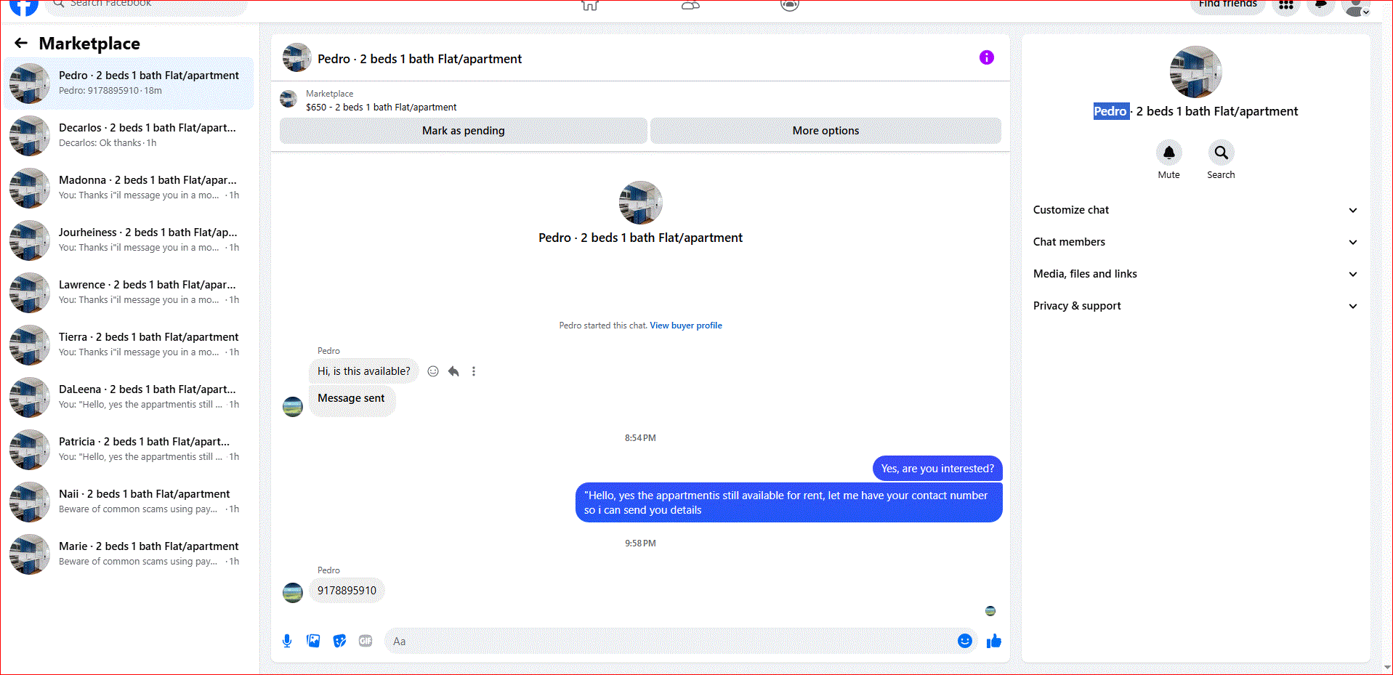The image size is (1393, 675).
Task: Choose a sticker icon
Action: point(339,641)
